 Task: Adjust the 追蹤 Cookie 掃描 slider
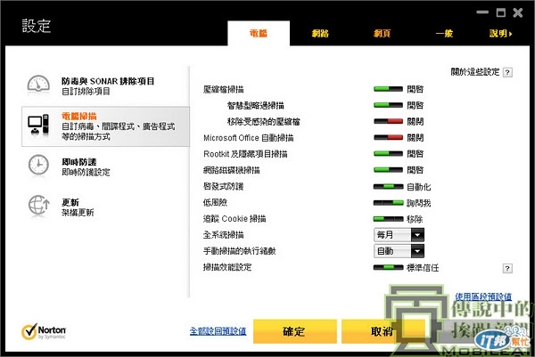click(388, 219)
